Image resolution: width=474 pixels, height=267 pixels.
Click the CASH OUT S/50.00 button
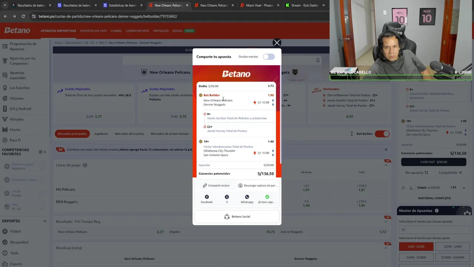pos(434,162)
